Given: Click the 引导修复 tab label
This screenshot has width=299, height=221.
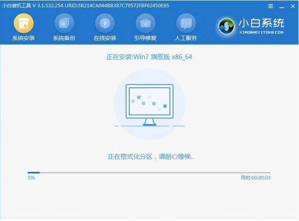Looking at the screenshot, I should (145, 38).
